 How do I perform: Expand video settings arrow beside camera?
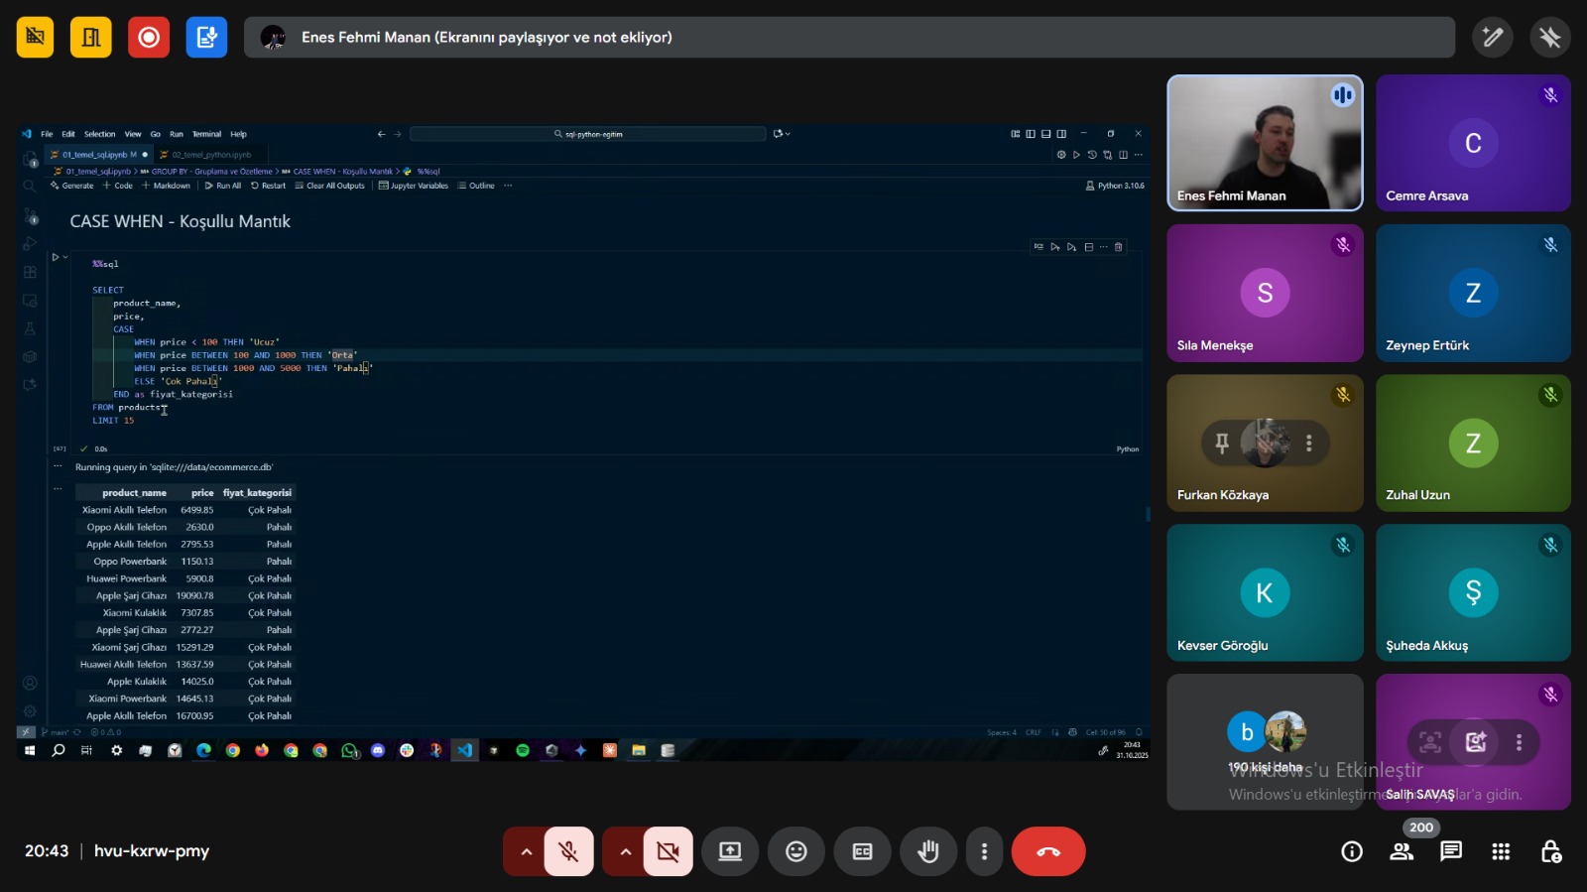(x=625, y=851)
